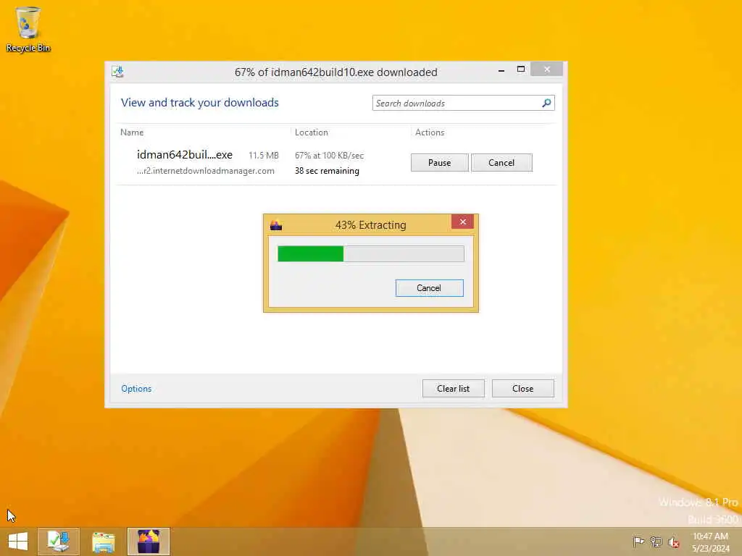The image size is (742, 556).
Task: Click the search magnifier icon
Action: [546, 103]
